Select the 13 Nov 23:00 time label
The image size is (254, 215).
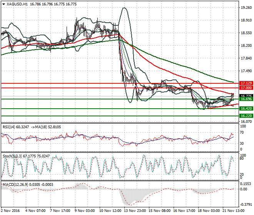point(135,211)
